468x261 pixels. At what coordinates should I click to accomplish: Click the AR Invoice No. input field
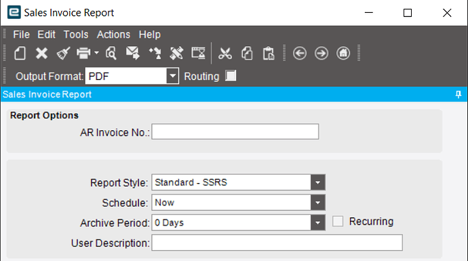coord(235,132)
